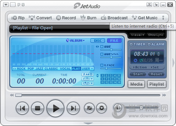Open the ALBUM dropdown menu
Screen dimensions: 176x126
(76, 40)
